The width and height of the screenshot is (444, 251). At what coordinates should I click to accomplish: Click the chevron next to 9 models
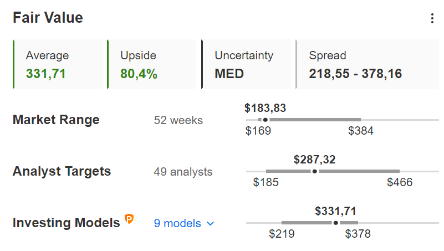pos(211,223)
